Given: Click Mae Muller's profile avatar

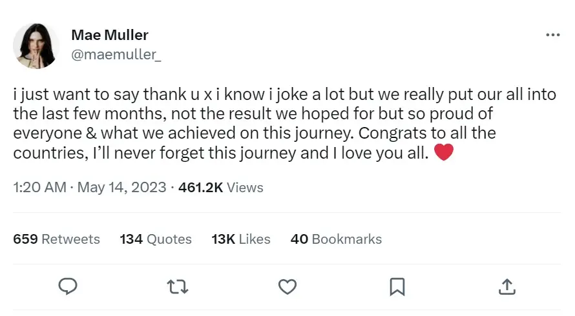Looking at the screenshot, I should (x=37, y=46).
